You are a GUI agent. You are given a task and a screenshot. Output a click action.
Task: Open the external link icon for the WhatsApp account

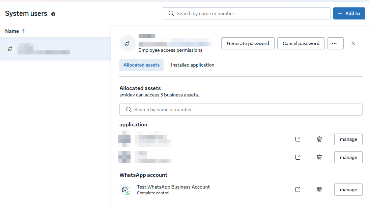tap(298, 189)
